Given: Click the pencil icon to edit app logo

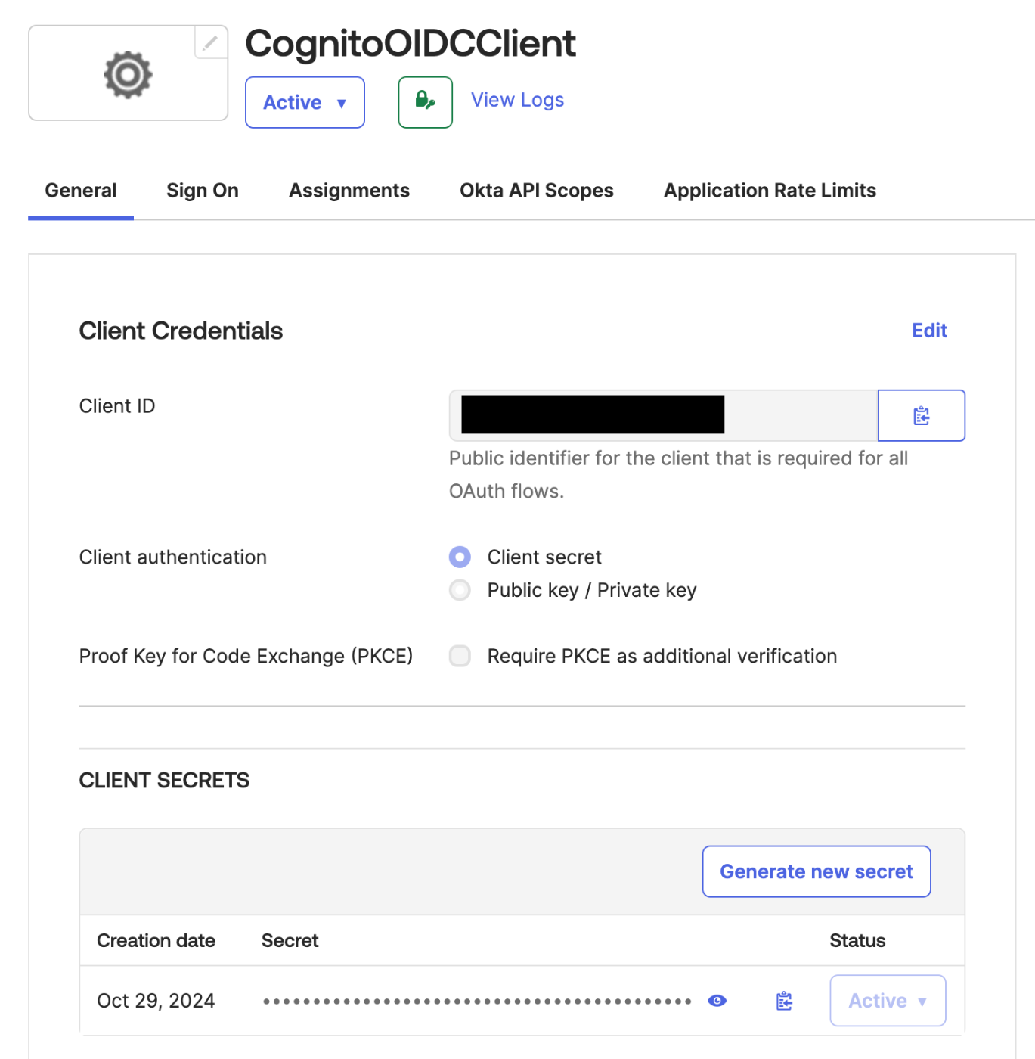Looking at the screenshot, I should 210,42.
